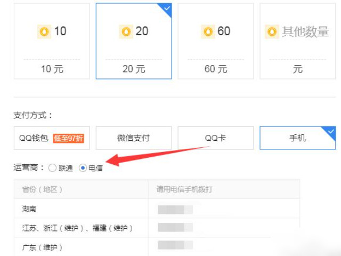Click the coin icon beside 其他数量
341x256 pixels.
tap(272, 31)
